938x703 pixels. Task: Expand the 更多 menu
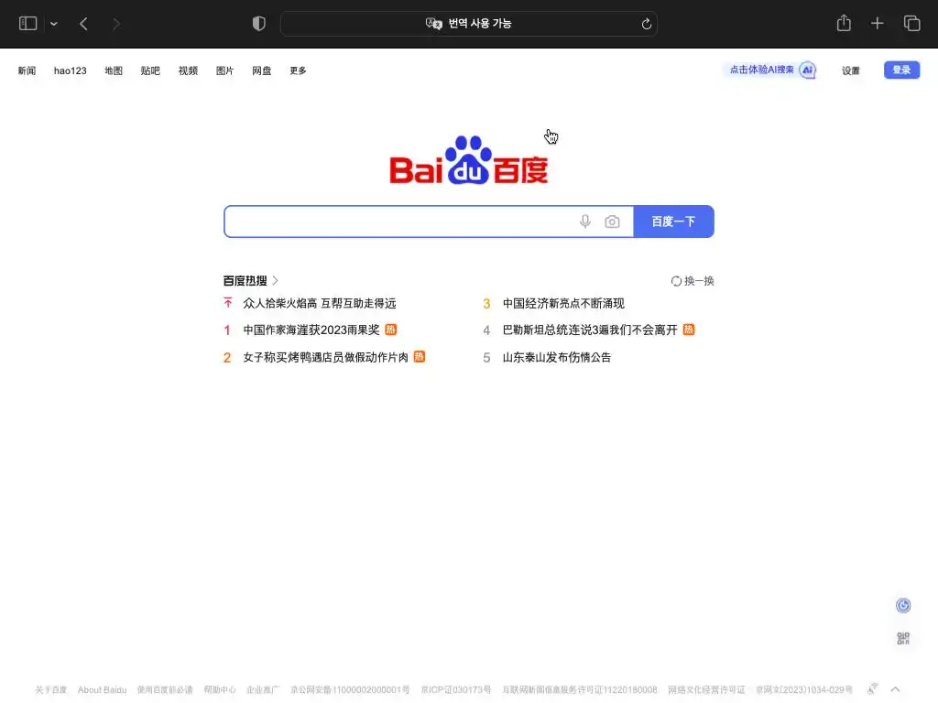pos(298,70)
